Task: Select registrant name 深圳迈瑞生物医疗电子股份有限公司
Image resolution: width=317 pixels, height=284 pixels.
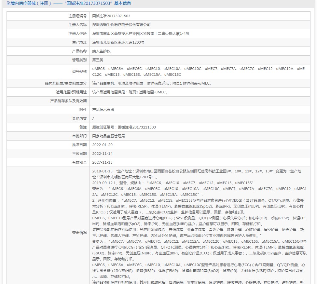Action: tap(121, 25)
